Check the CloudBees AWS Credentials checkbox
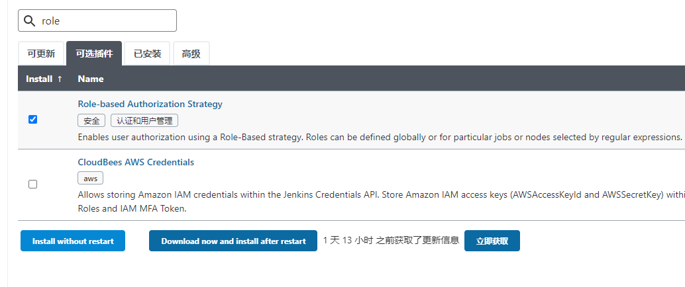Screen dimensions: 685x287 tap(32, 184)
